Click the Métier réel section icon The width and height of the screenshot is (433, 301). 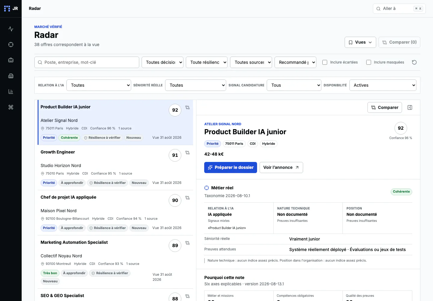tap(207, 188)
